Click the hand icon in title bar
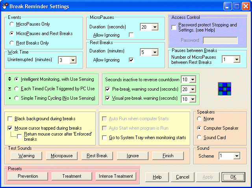This screenshot has width=252, height=188. pyautogui.click(x=5, y=6)
